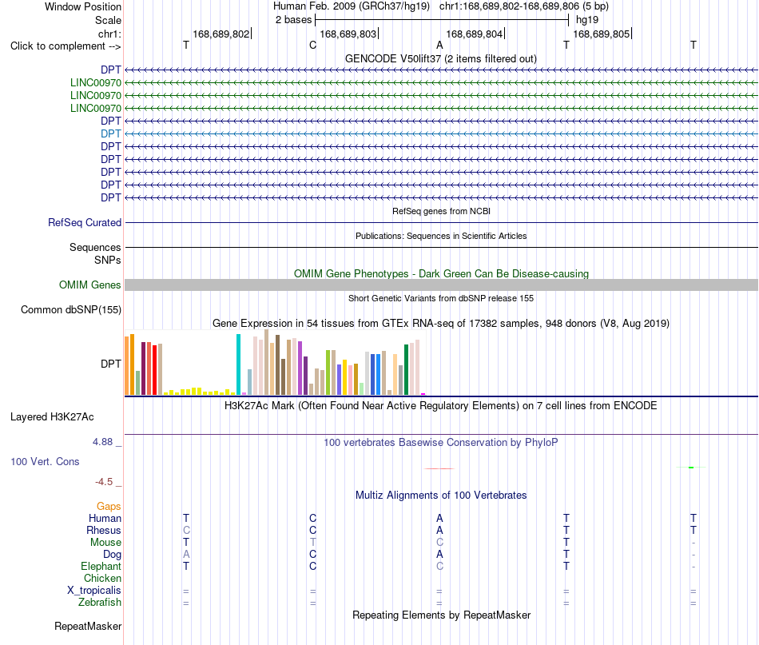This screenshot has width=759, height=645.
Task: Click the OMIM Gene Phenotypes track title
Action: 442,273
